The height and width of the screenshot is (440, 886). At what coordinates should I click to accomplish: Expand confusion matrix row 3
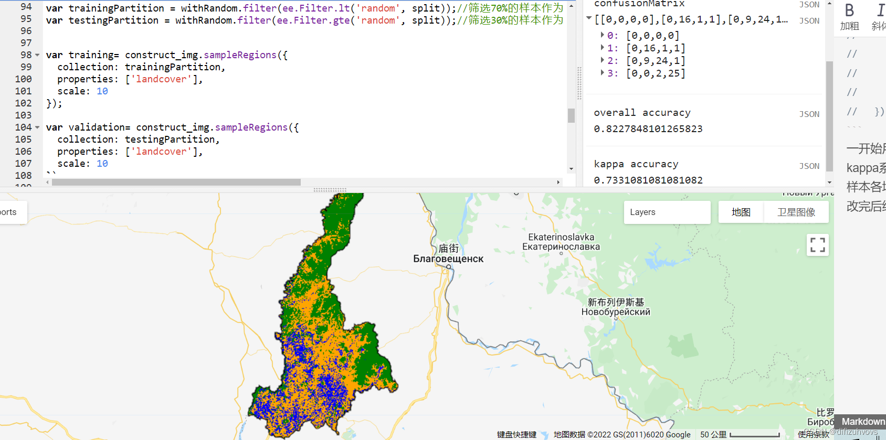[x=602, y=72]
